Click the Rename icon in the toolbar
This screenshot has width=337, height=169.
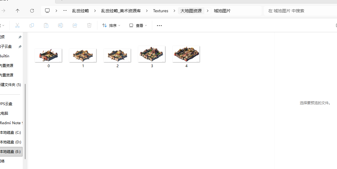(61, 25)
